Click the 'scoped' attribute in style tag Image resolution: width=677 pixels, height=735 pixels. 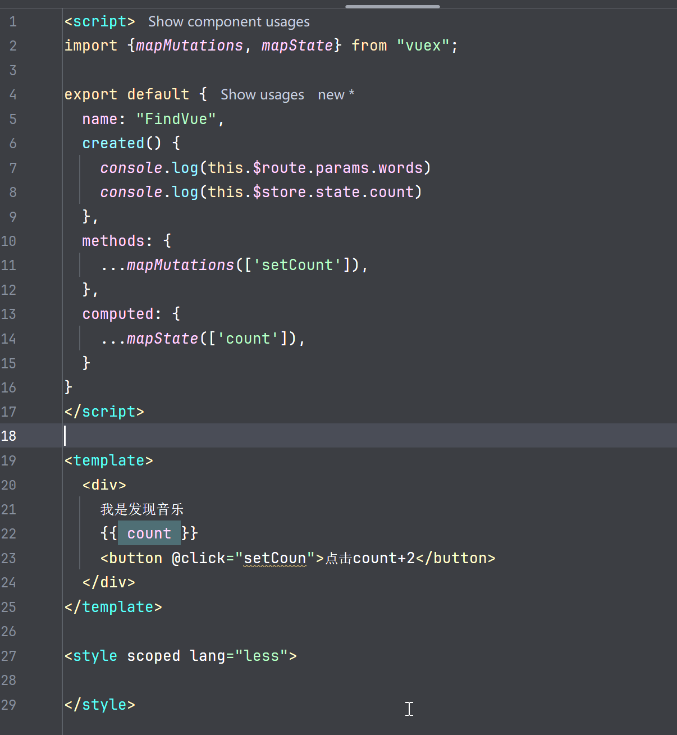point(154,656)
